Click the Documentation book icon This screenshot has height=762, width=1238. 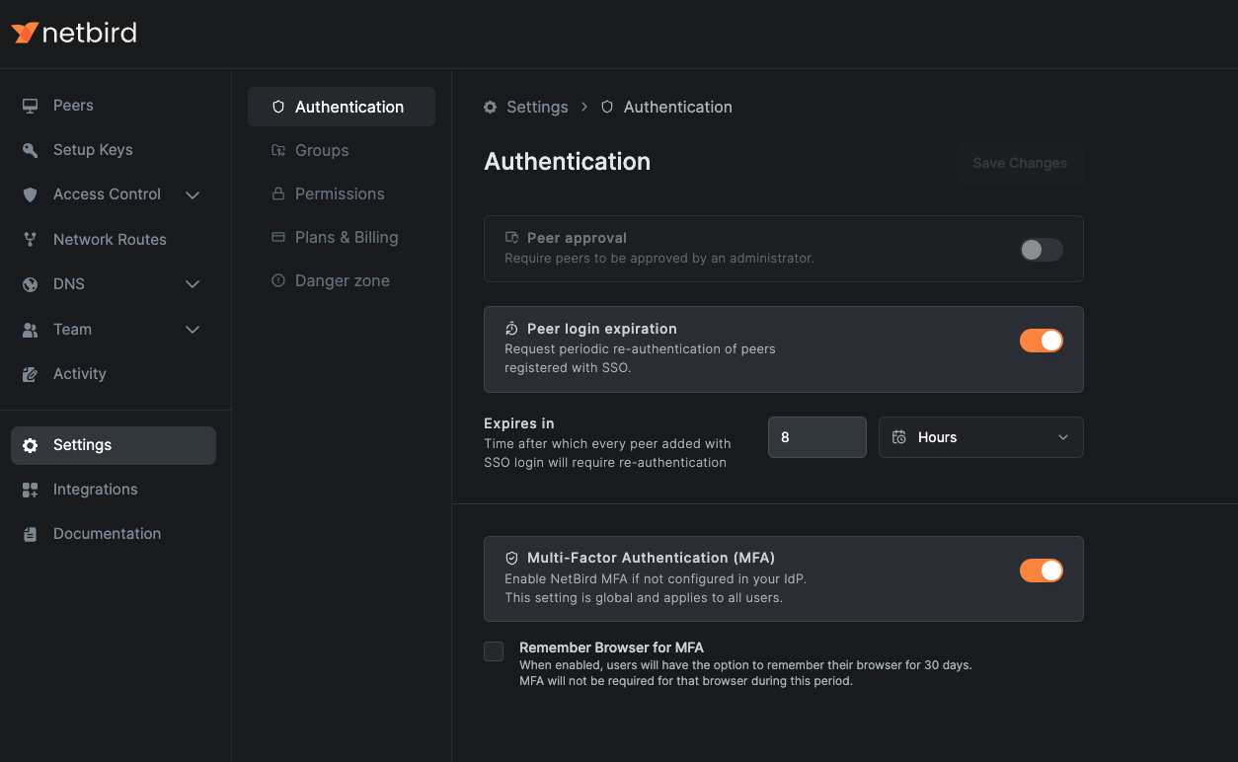(x=31, y=534)
